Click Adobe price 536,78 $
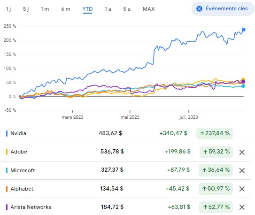The width and height of the screenshot is (255, 215). (112, 152)
